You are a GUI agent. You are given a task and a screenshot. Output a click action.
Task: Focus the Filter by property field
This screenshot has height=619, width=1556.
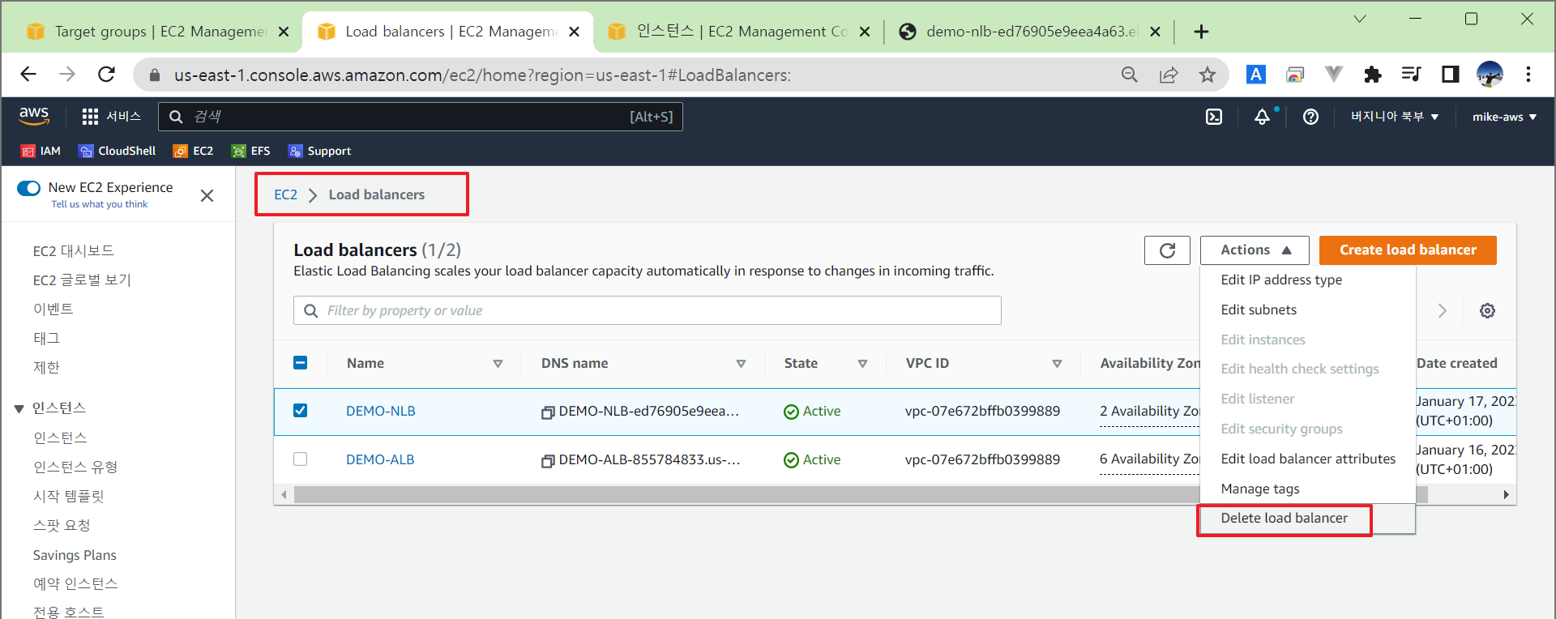click(x=648, y=310)
